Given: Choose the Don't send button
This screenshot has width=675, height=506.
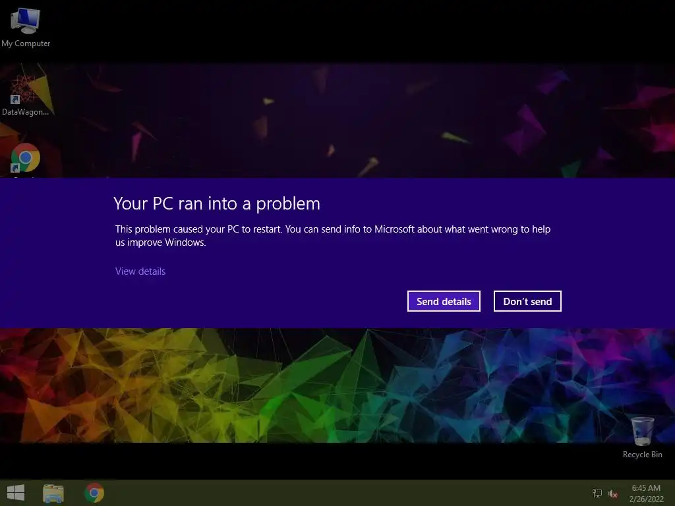Looking at the screenshot, I should (527, 301).
